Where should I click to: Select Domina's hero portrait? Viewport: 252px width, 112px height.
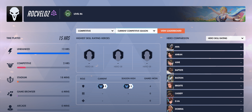pos(170,109)
